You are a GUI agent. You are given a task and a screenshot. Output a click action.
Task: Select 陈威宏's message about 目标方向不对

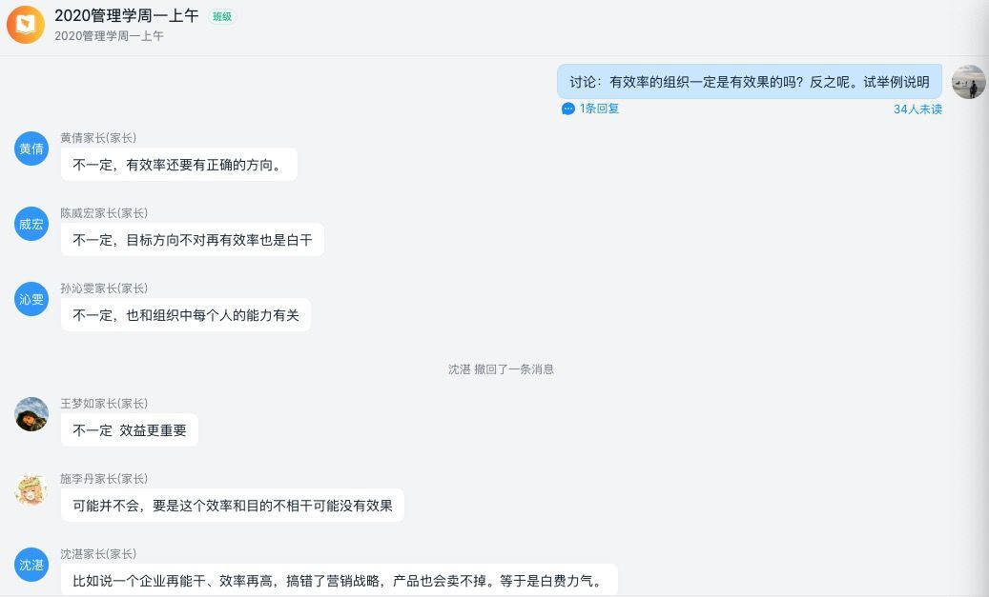(x=193, y=240)
